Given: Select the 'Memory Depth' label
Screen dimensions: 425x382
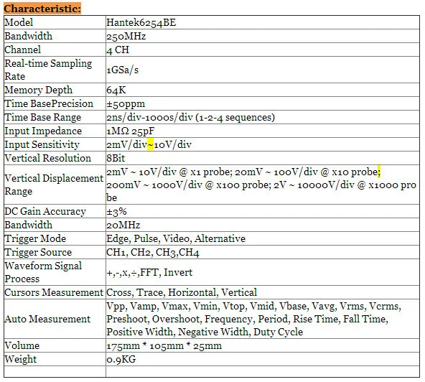Looking at the screenshot, I should tap(39, 90).
